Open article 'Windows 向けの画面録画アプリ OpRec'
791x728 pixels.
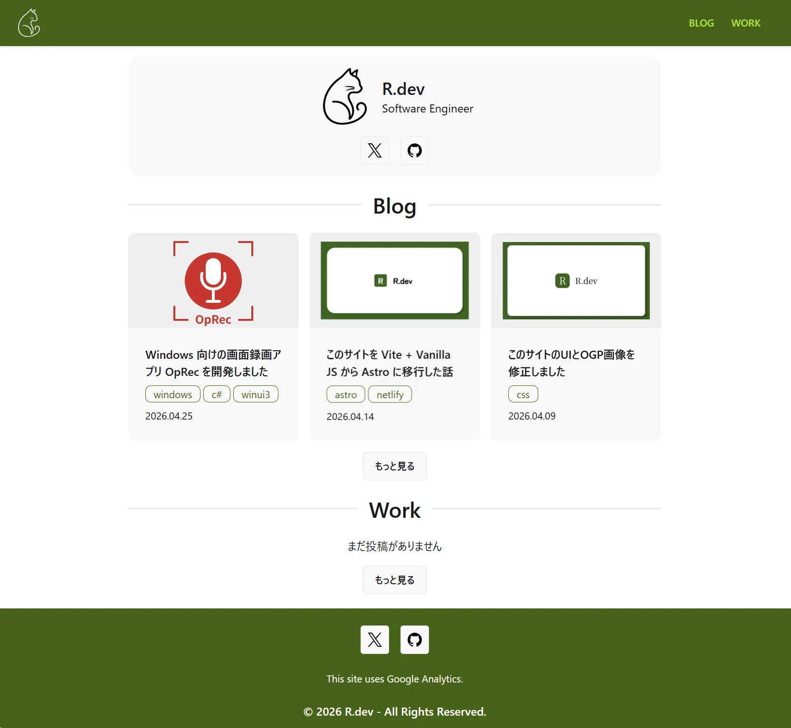coord(213,363)
